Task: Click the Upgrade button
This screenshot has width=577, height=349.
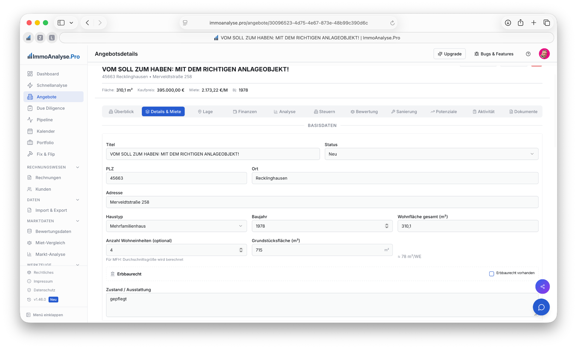Action: pos(450,54)
